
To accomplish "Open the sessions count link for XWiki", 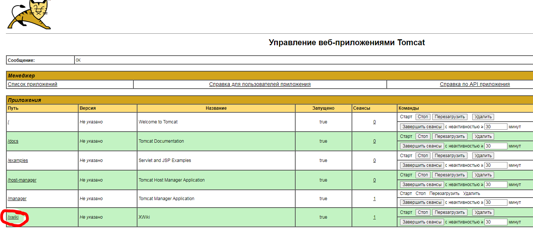I will 374,217.
